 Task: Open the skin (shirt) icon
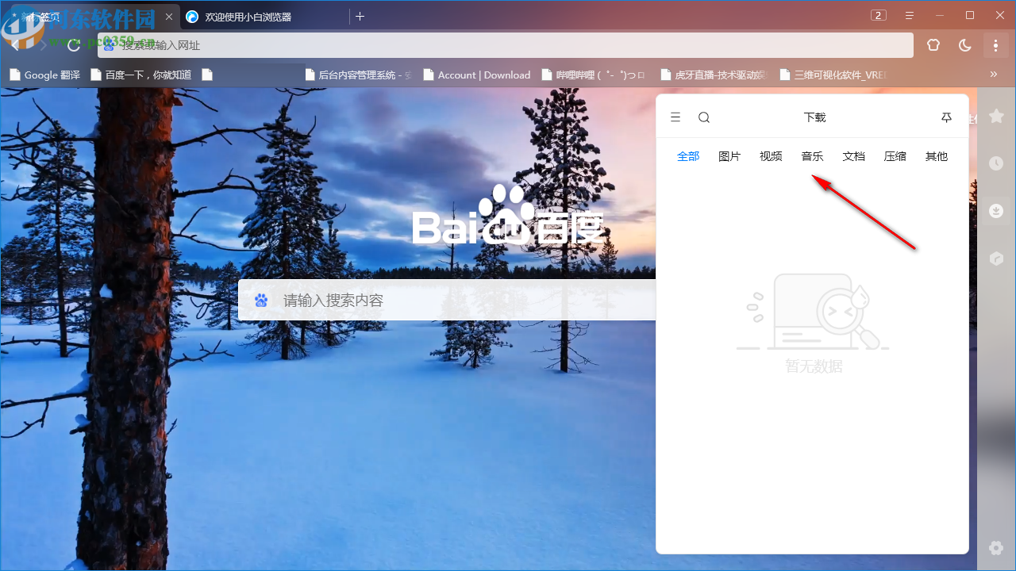pyautogui.click(x=934, y=45)
